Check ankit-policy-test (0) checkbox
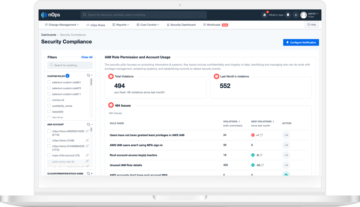Screen dimensions: 360x207 [49, 162]
